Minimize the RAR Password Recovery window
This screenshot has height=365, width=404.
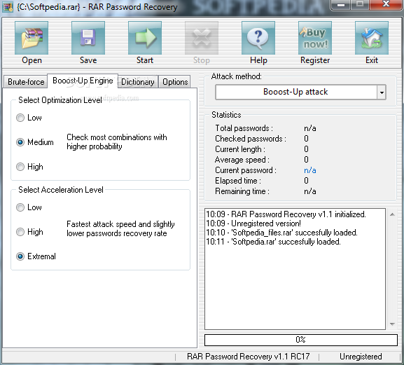point(341,5)
